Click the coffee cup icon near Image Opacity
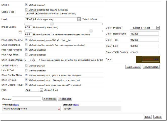 click(20, 32)
